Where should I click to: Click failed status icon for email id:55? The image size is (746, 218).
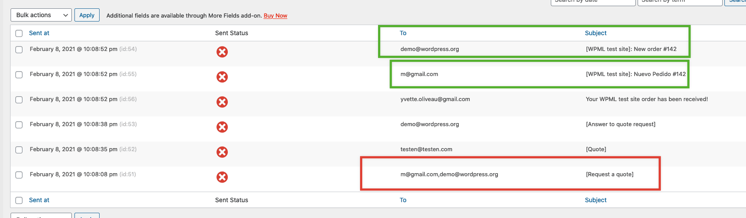point(222,77)
